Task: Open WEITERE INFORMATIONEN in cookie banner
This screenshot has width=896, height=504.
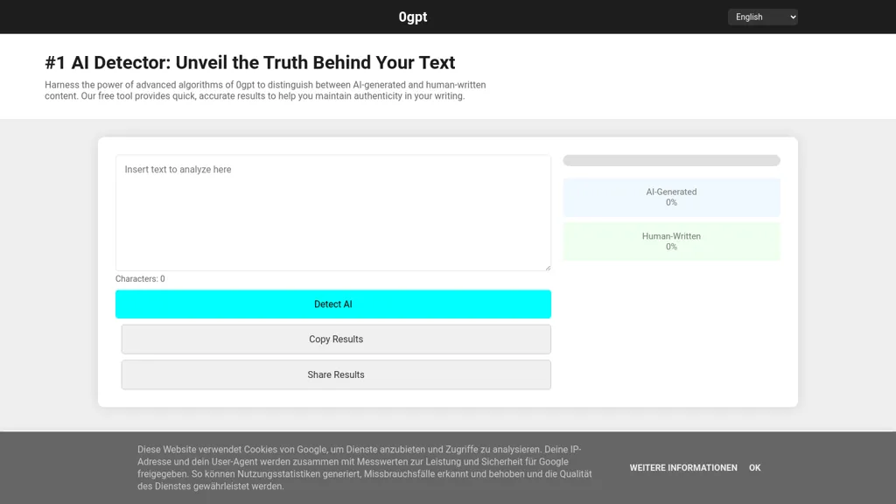Action: (x=683, y=468)
